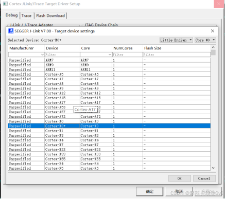Screen dimensions: 225x199
Task: Close the SEGGER target device settings dialog
Action: pyautogui.click(x=213, y=31)
